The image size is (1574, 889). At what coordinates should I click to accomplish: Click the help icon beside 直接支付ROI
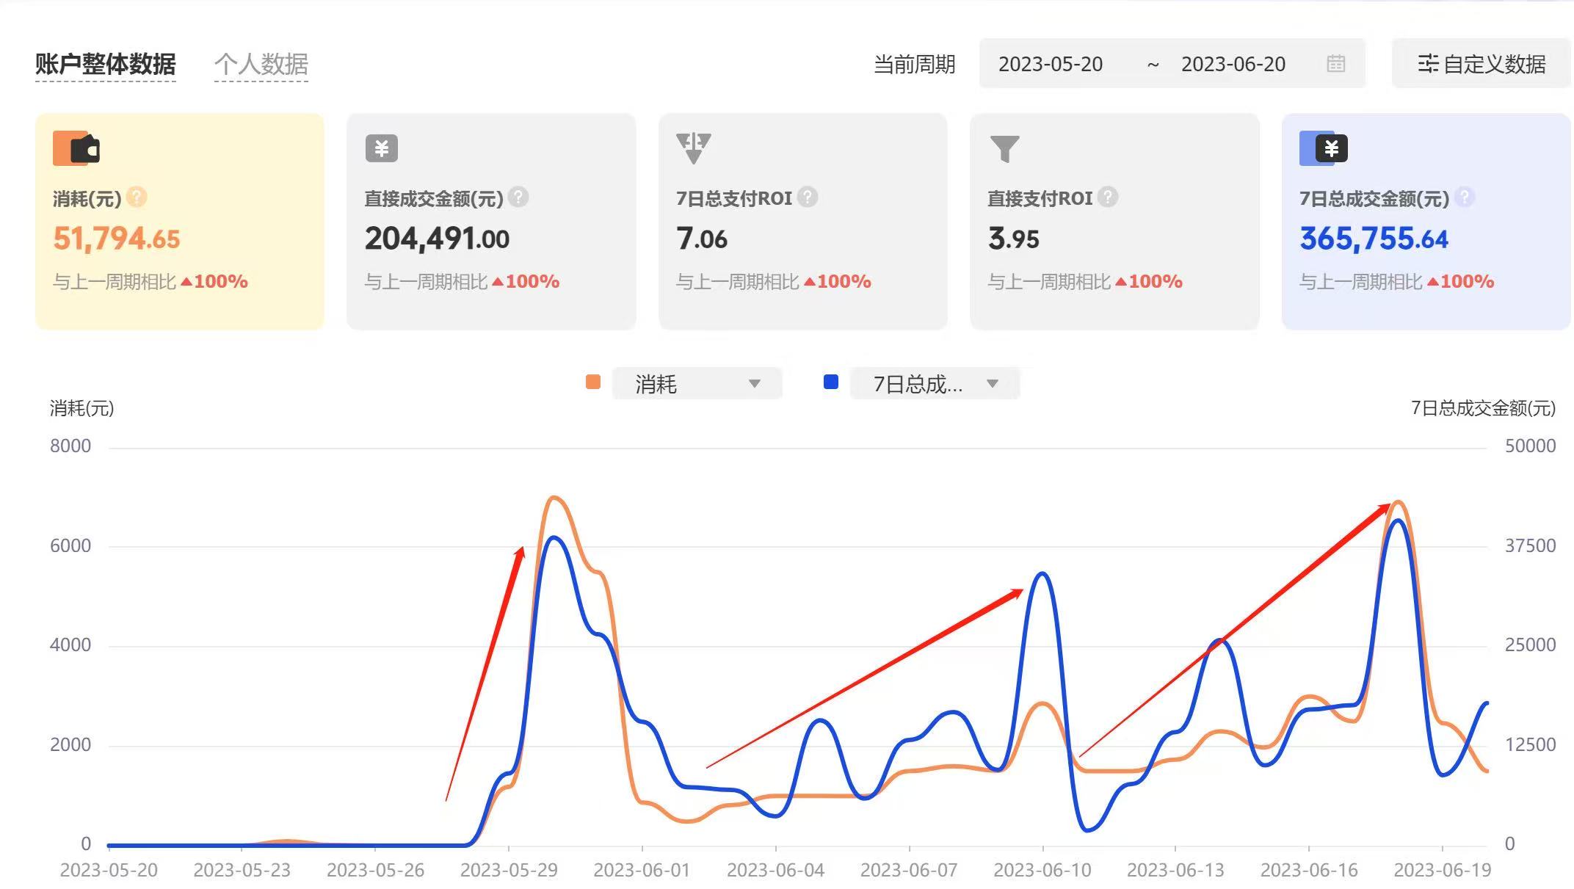click(x=1108, y=197)
